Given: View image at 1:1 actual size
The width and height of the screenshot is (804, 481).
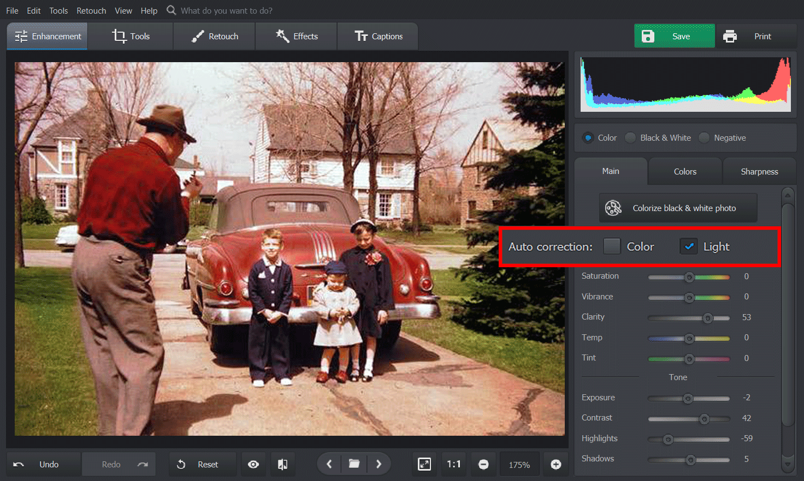Looking at the screenshot, I should [x=454, y=464].
